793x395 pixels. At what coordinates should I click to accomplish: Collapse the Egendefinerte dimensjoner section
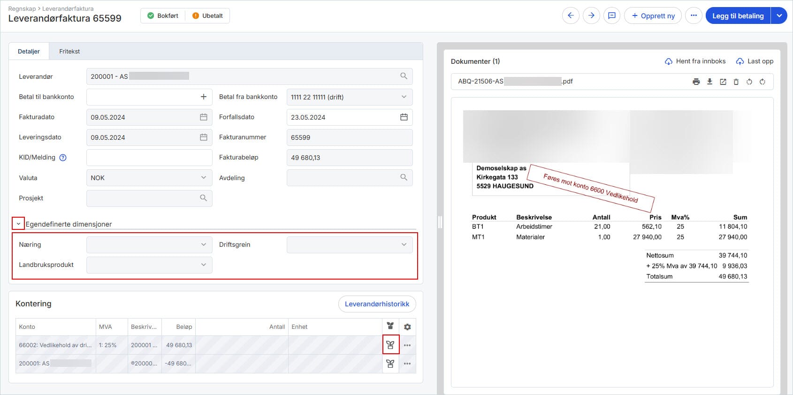tap(18, 224)
